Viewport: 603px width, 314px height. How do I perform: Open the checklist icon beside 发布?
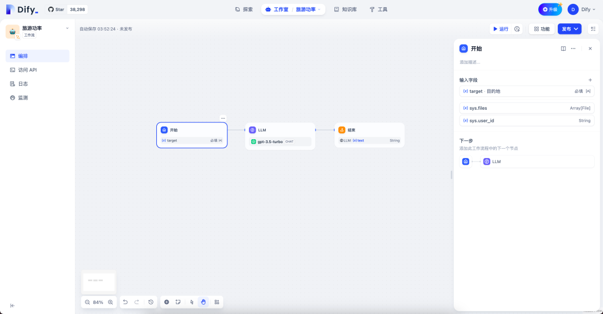[594, 29]
